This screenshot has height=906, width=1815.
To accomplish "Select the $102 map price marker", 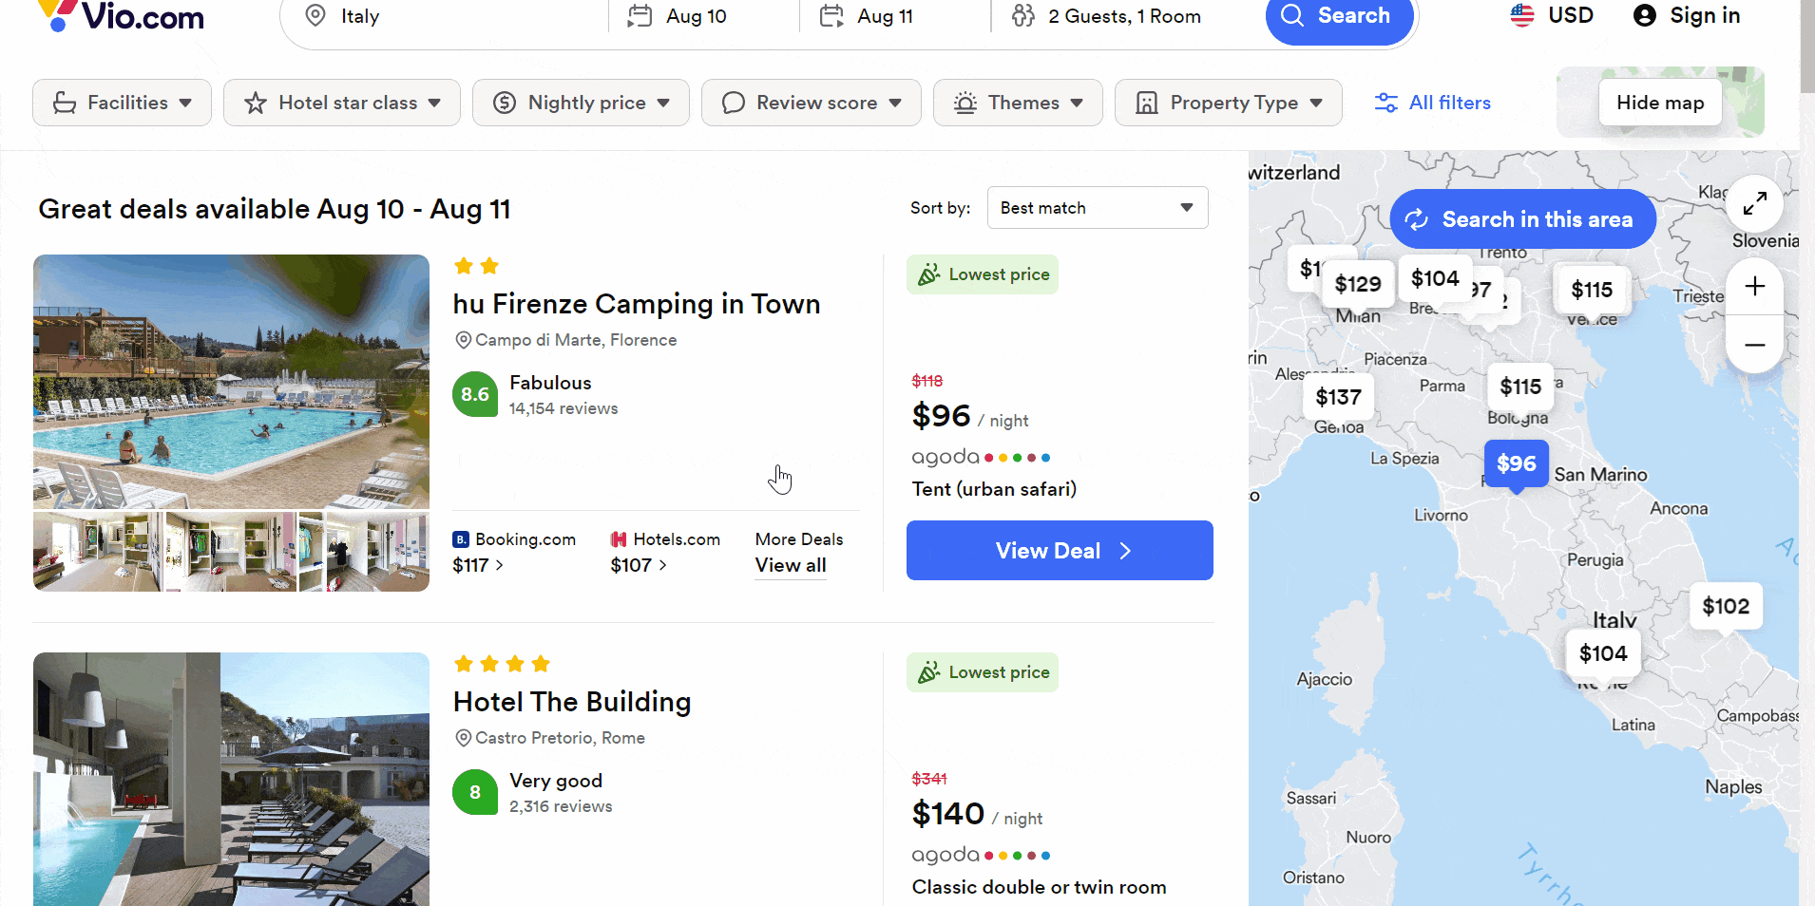I will pyautogui.click(x=1726, y=606).
